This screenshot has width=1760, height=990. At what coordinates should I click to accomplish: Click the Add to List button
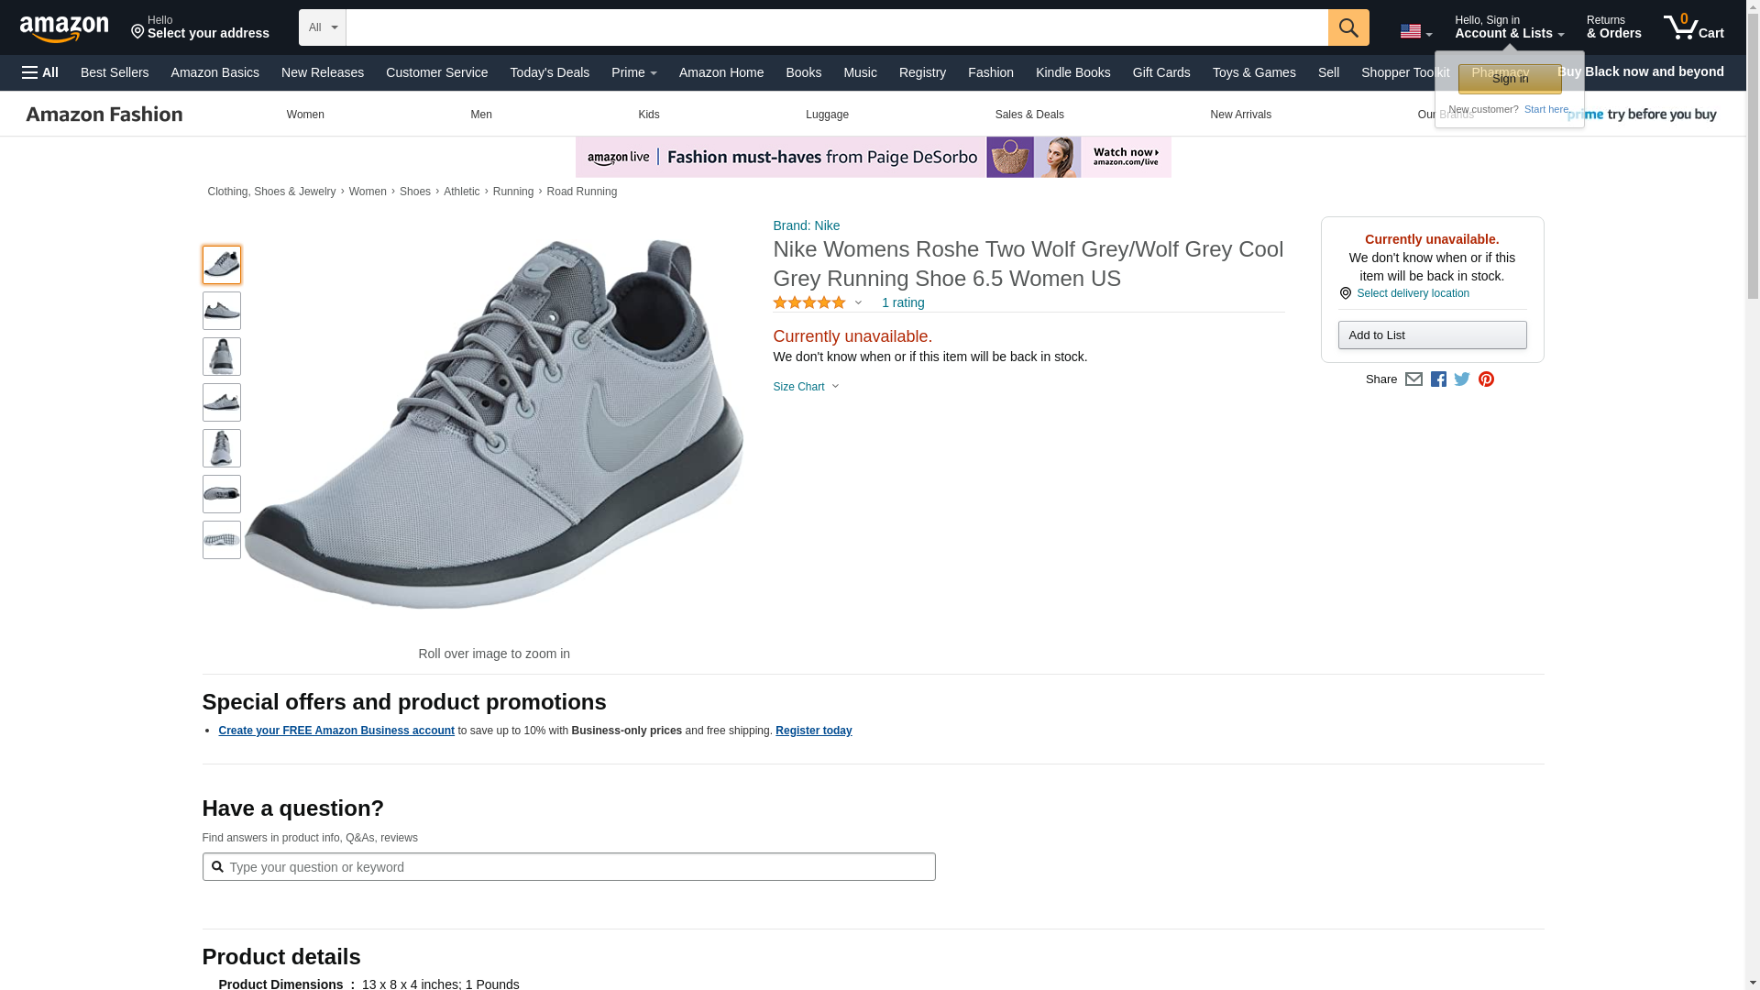(1432, 335)
